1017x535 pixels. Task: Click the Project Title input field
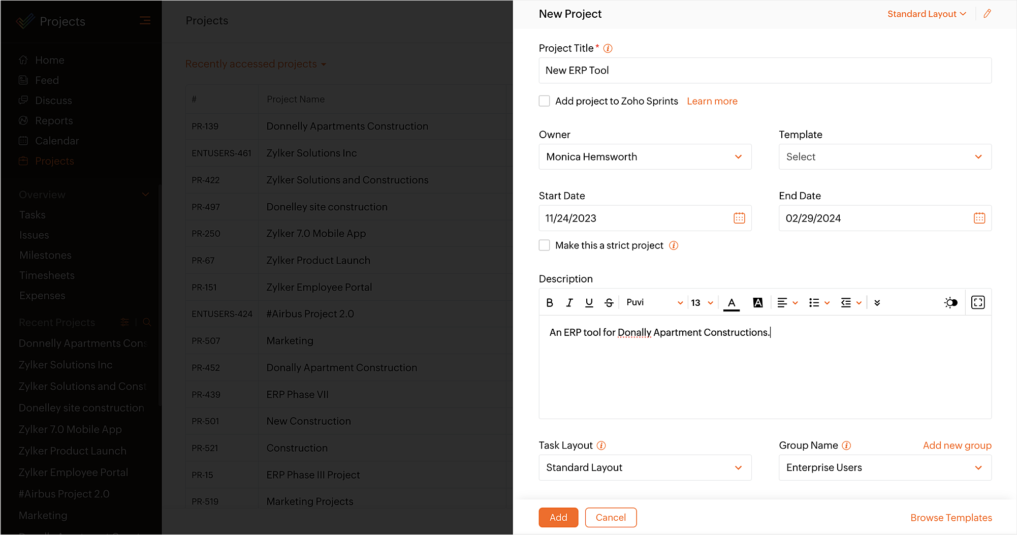(765, 71)
